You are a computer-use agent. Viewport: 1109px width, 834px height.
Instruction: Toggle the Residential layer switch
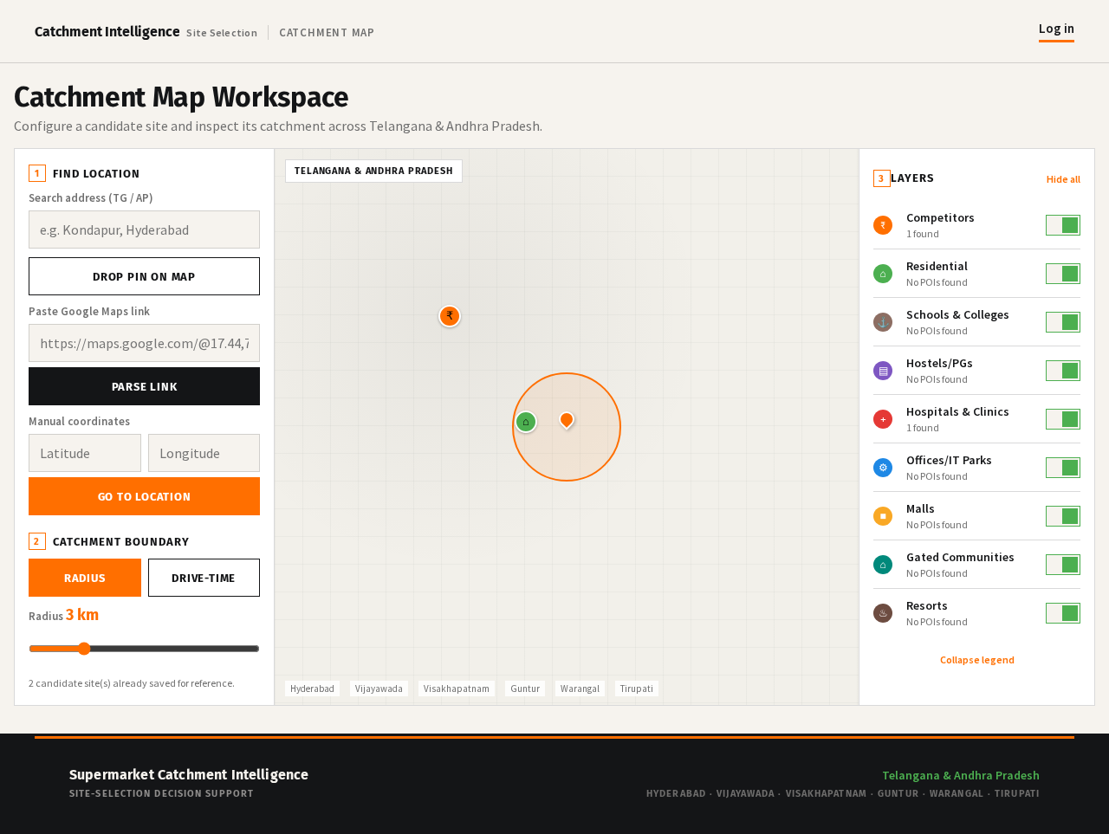(x=1063, y=274)
